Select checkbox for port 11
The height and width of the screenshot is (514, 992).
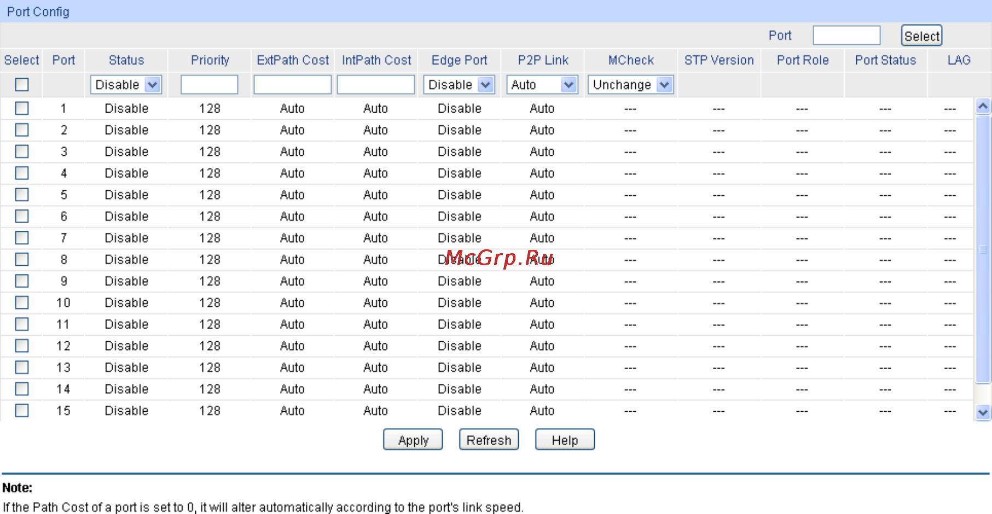22,324
